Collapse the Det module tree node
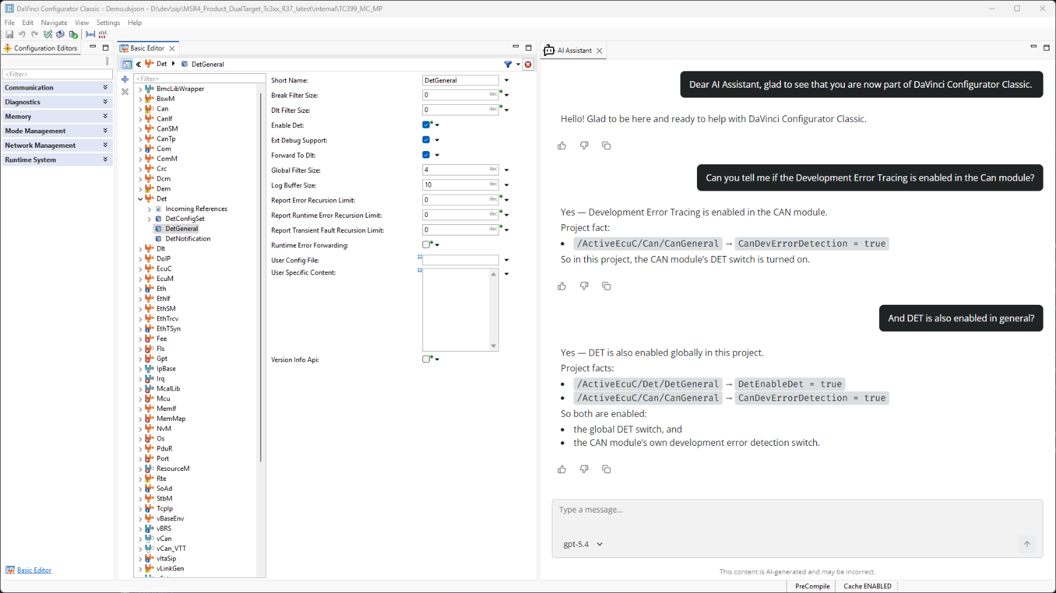The image size is (1056, 593). (x=141, y=199)
